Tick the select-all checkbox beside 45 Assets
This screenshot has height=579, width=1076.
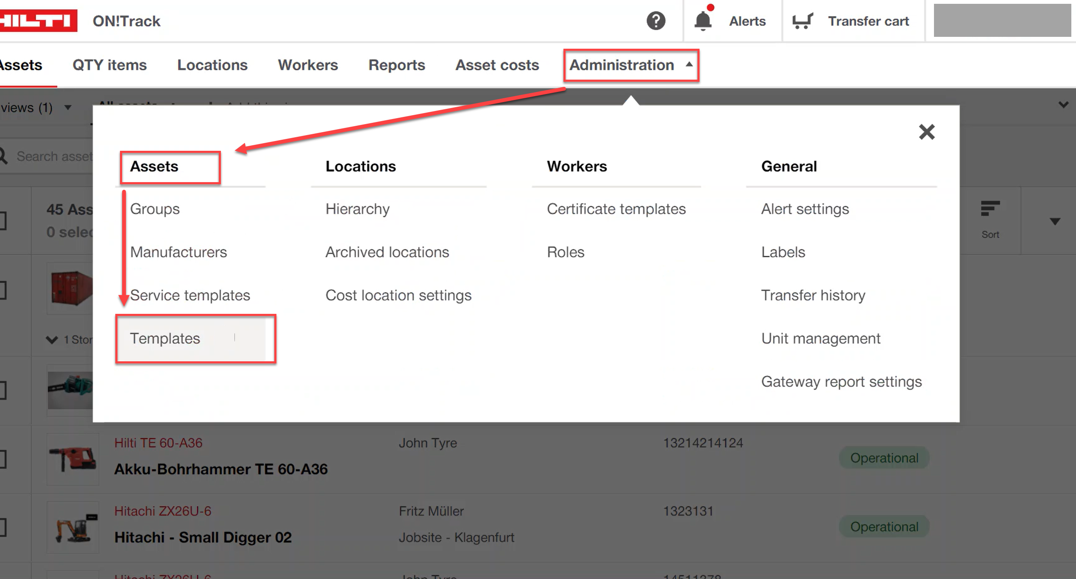tap(3, 221)
